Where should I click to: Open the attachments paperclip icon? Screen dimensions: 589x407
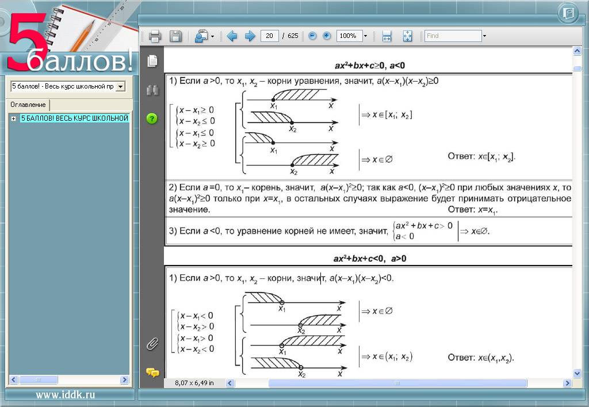point(152,344)
